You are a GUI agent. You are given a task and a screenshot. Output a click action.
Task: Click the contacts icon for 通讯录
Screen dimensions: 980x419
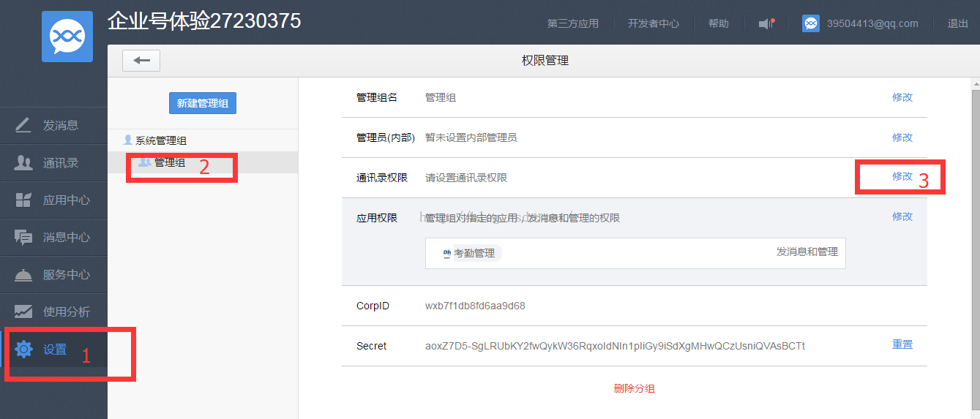[23, 162]
